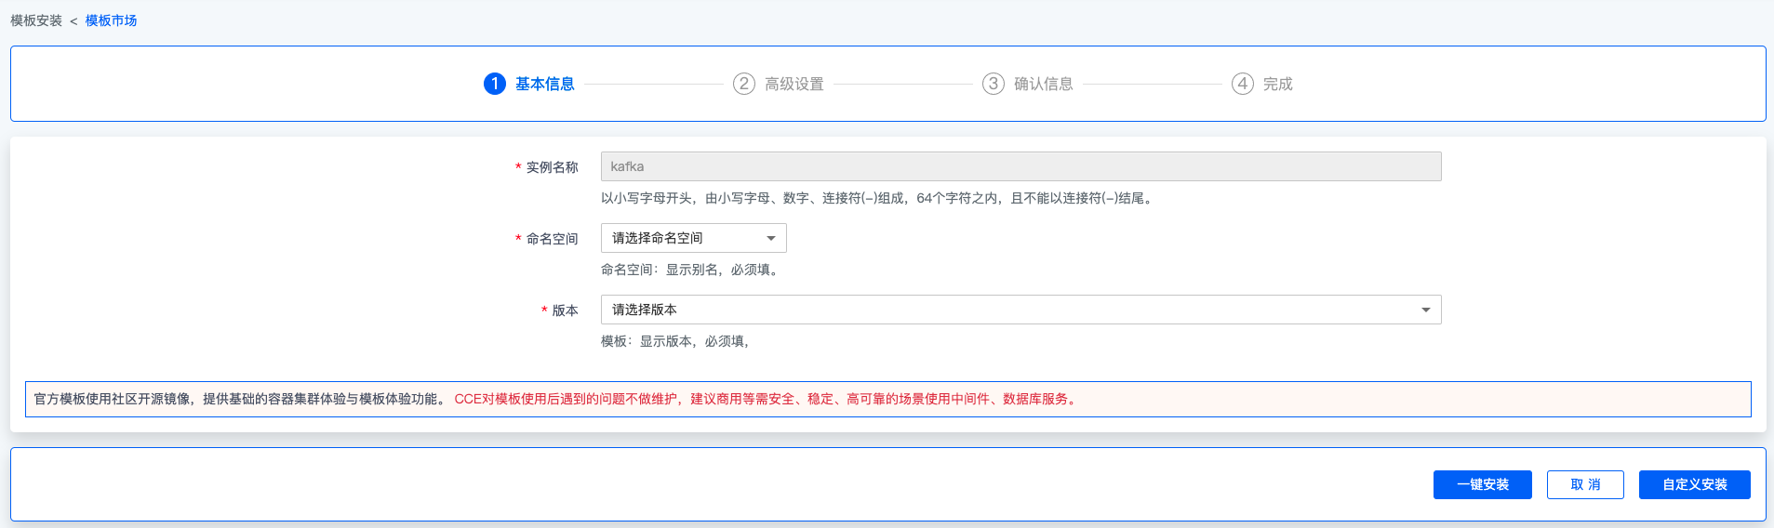This screenshot has width=1774, height=528.
Task: Go to the 完成 step label
Action: [x=1278, y=84]
